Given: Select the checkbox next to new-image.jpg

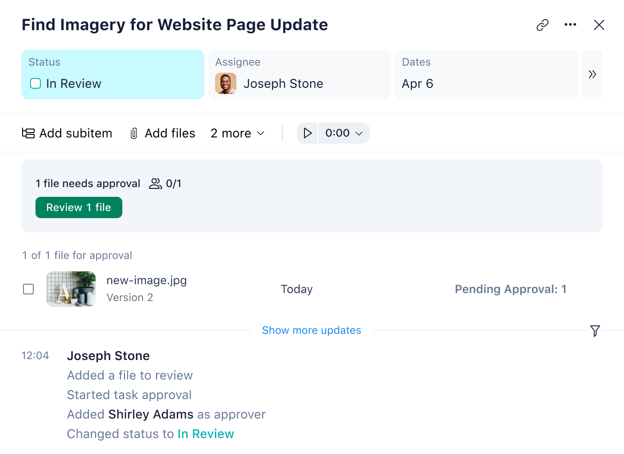Looking at the screenshot, I should coord(28,289).
